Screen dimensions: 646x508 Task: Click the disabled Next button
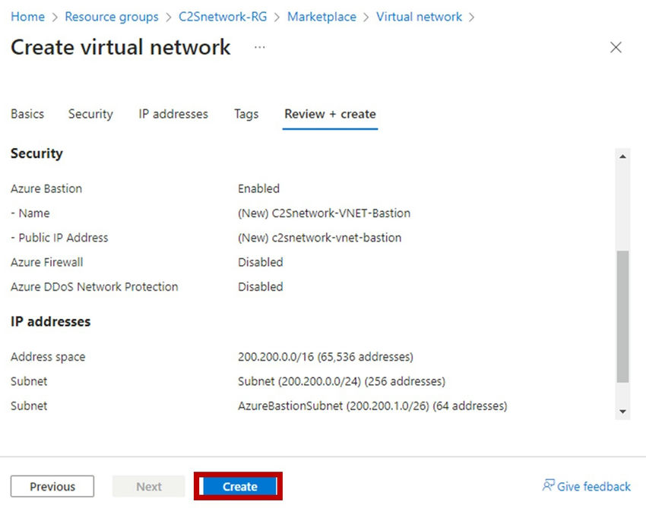(x=148, y=486)
